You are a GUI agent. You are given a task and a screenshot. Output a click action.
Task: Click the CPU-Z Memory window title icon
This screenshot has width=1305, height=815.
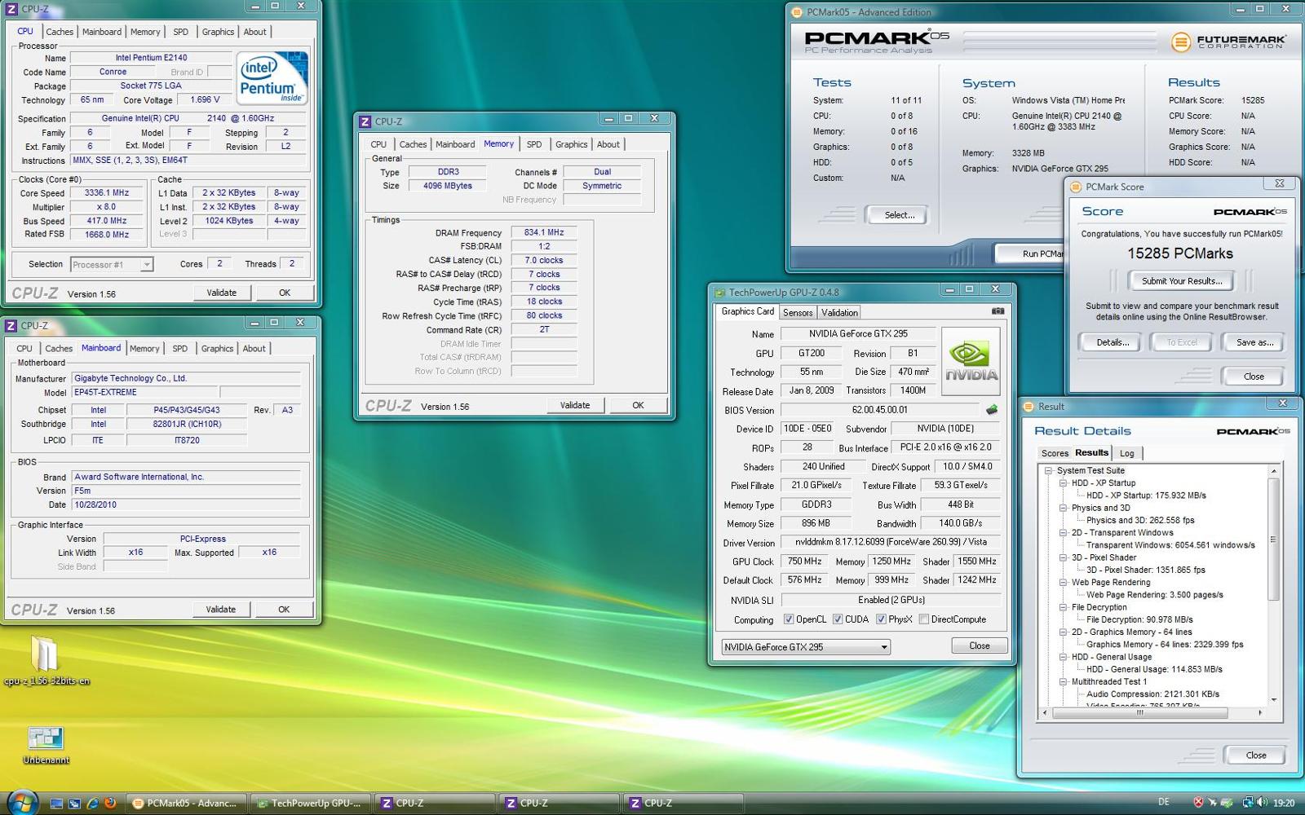tap(365, 121)
